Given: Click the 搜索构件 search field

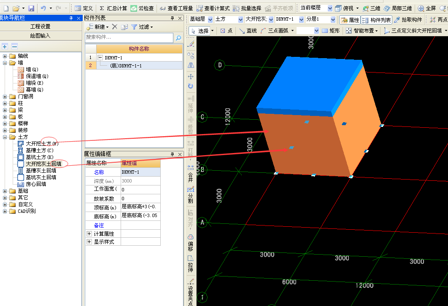Looking at the screenshot, I should tap(129, 38).
